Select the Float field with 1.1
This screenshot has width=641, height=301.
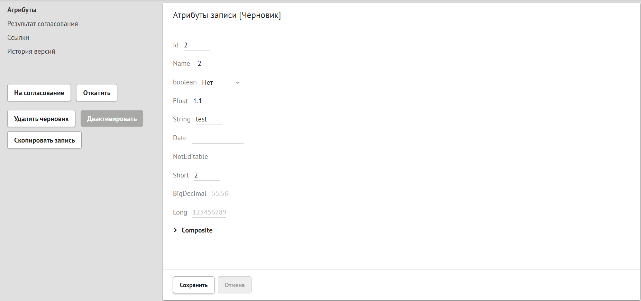click(205, 101)
